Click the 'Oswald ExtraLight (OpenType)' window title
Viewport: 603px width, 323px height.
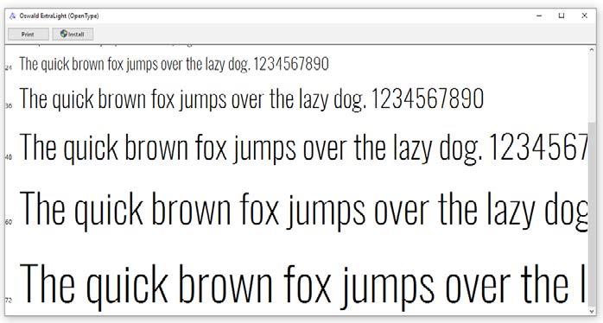(60, 16)
